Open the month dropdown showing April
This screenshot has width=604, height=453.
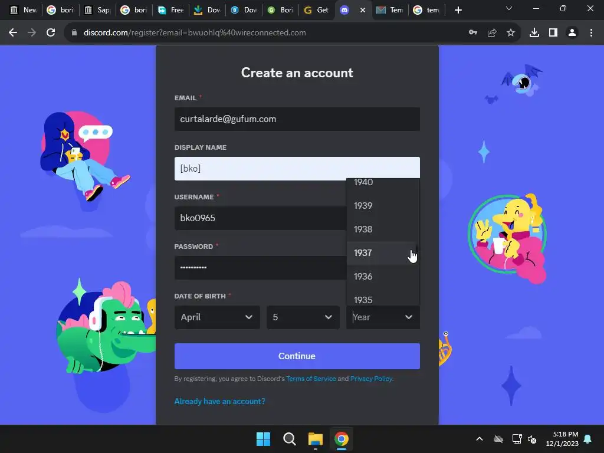coord(217,317)
